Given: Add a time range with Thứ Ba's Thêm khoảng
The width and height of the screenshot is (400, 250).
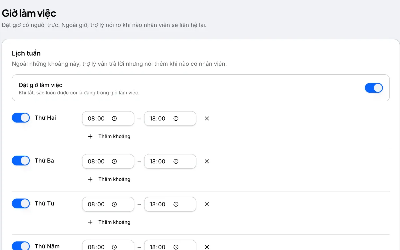Looking at the screenshot, I should 109,179.
